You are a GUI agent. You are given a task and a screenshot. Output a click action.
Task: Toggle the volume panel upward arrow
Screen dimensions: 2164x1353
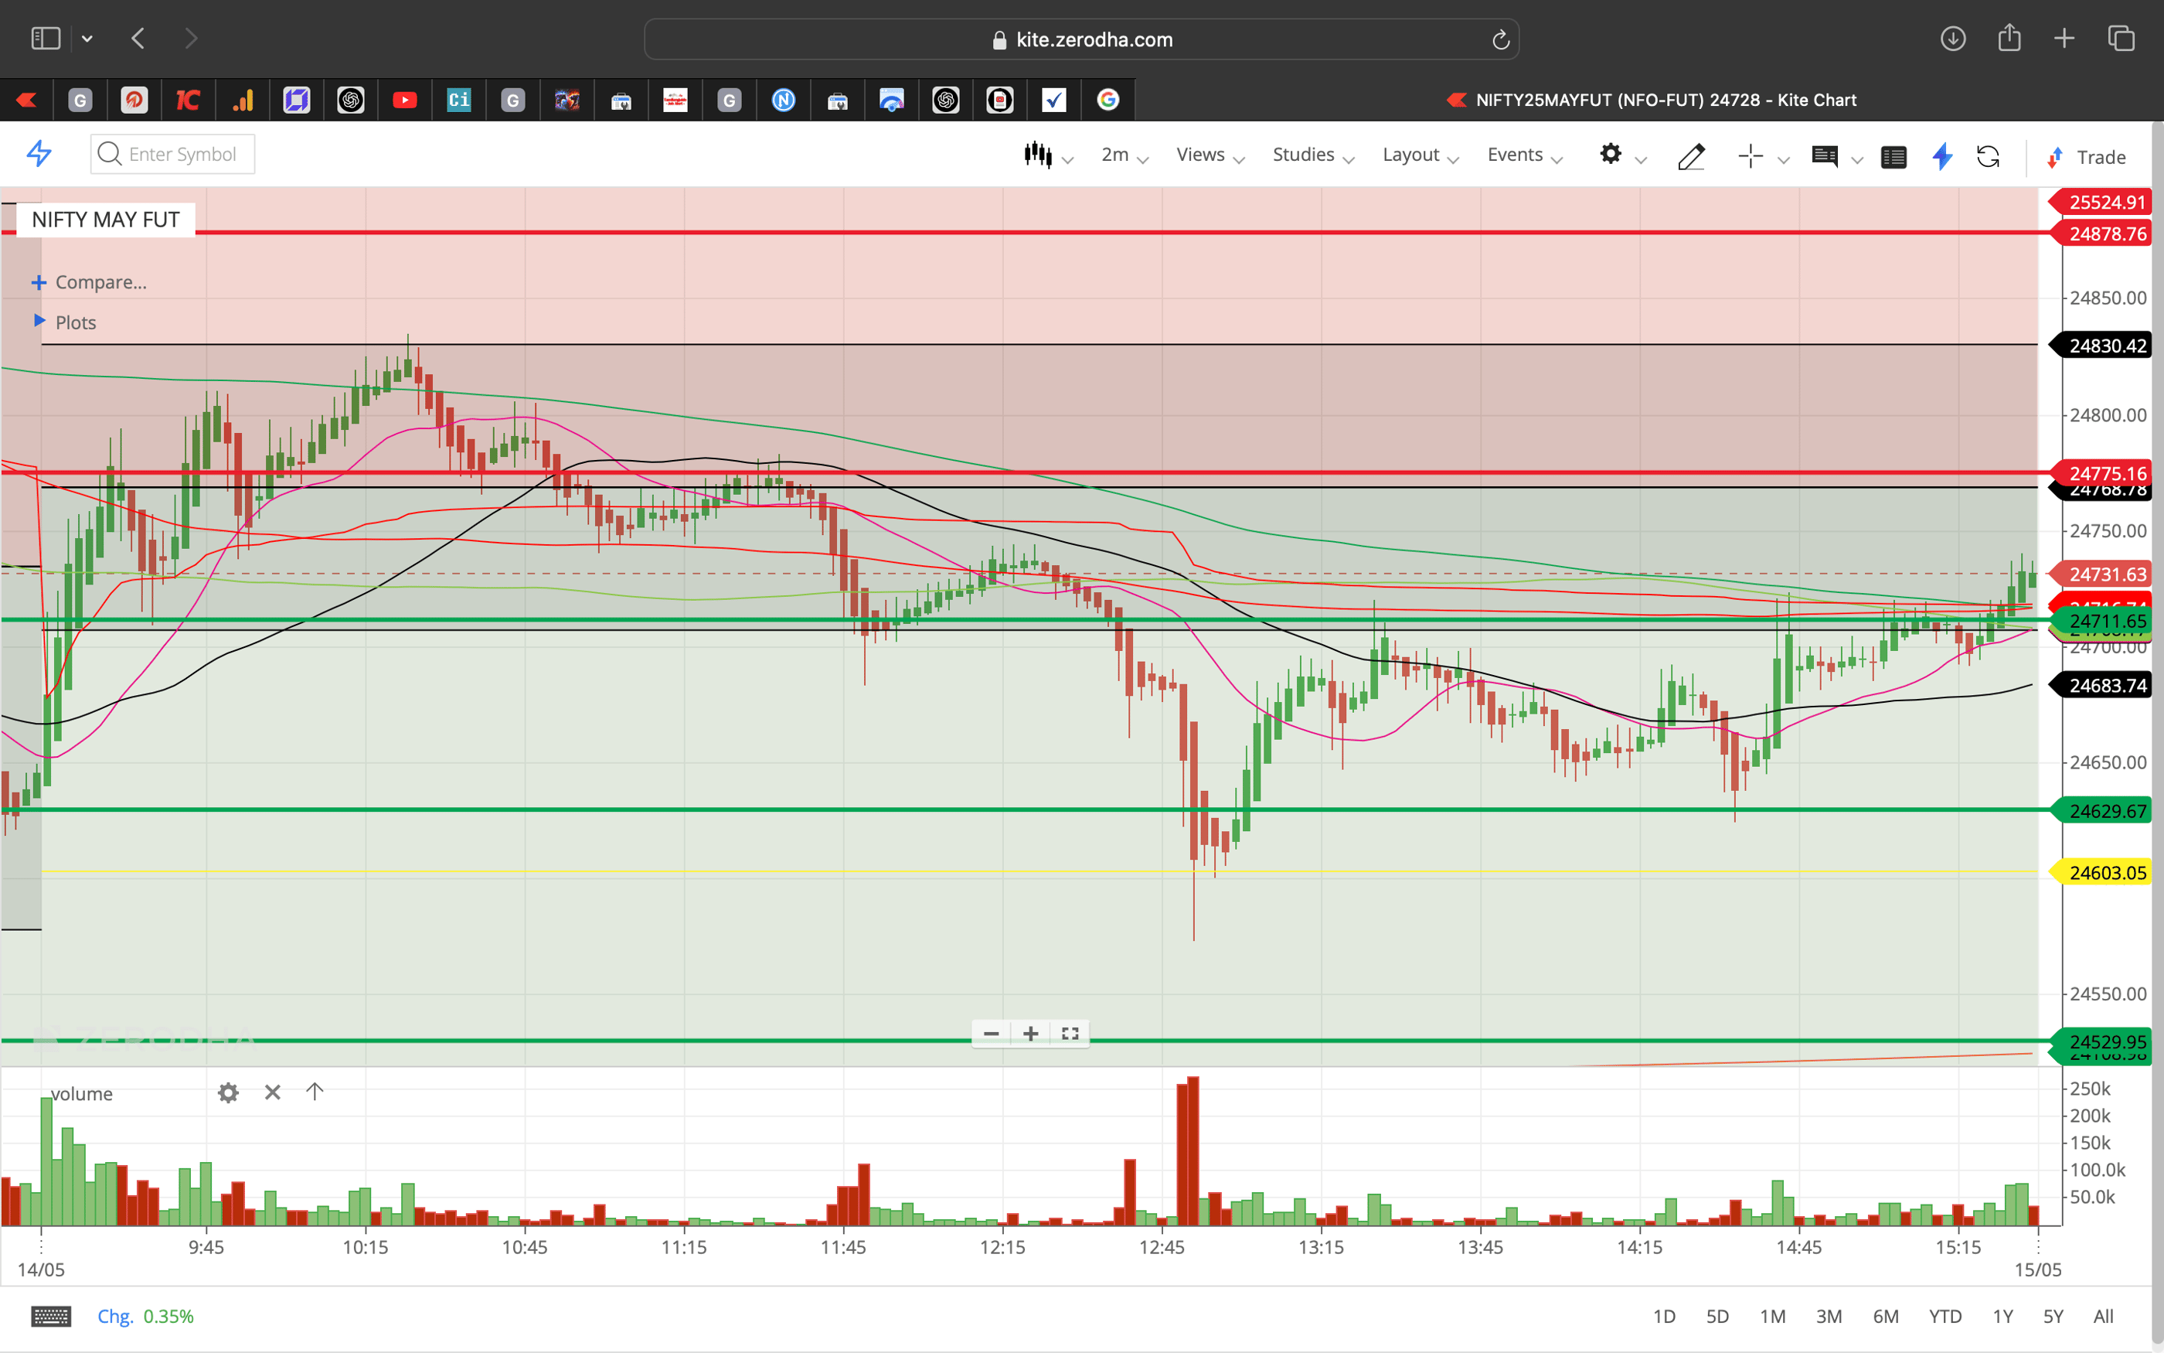point(315,1092)
